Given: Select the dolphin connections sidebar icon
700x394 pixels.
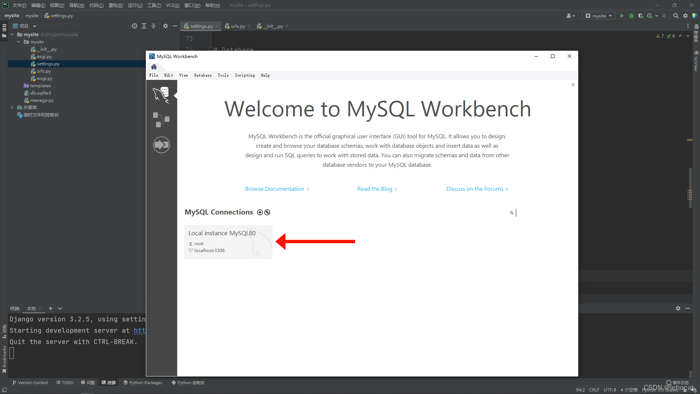Looking at the screenshot, I should (161, 95).
